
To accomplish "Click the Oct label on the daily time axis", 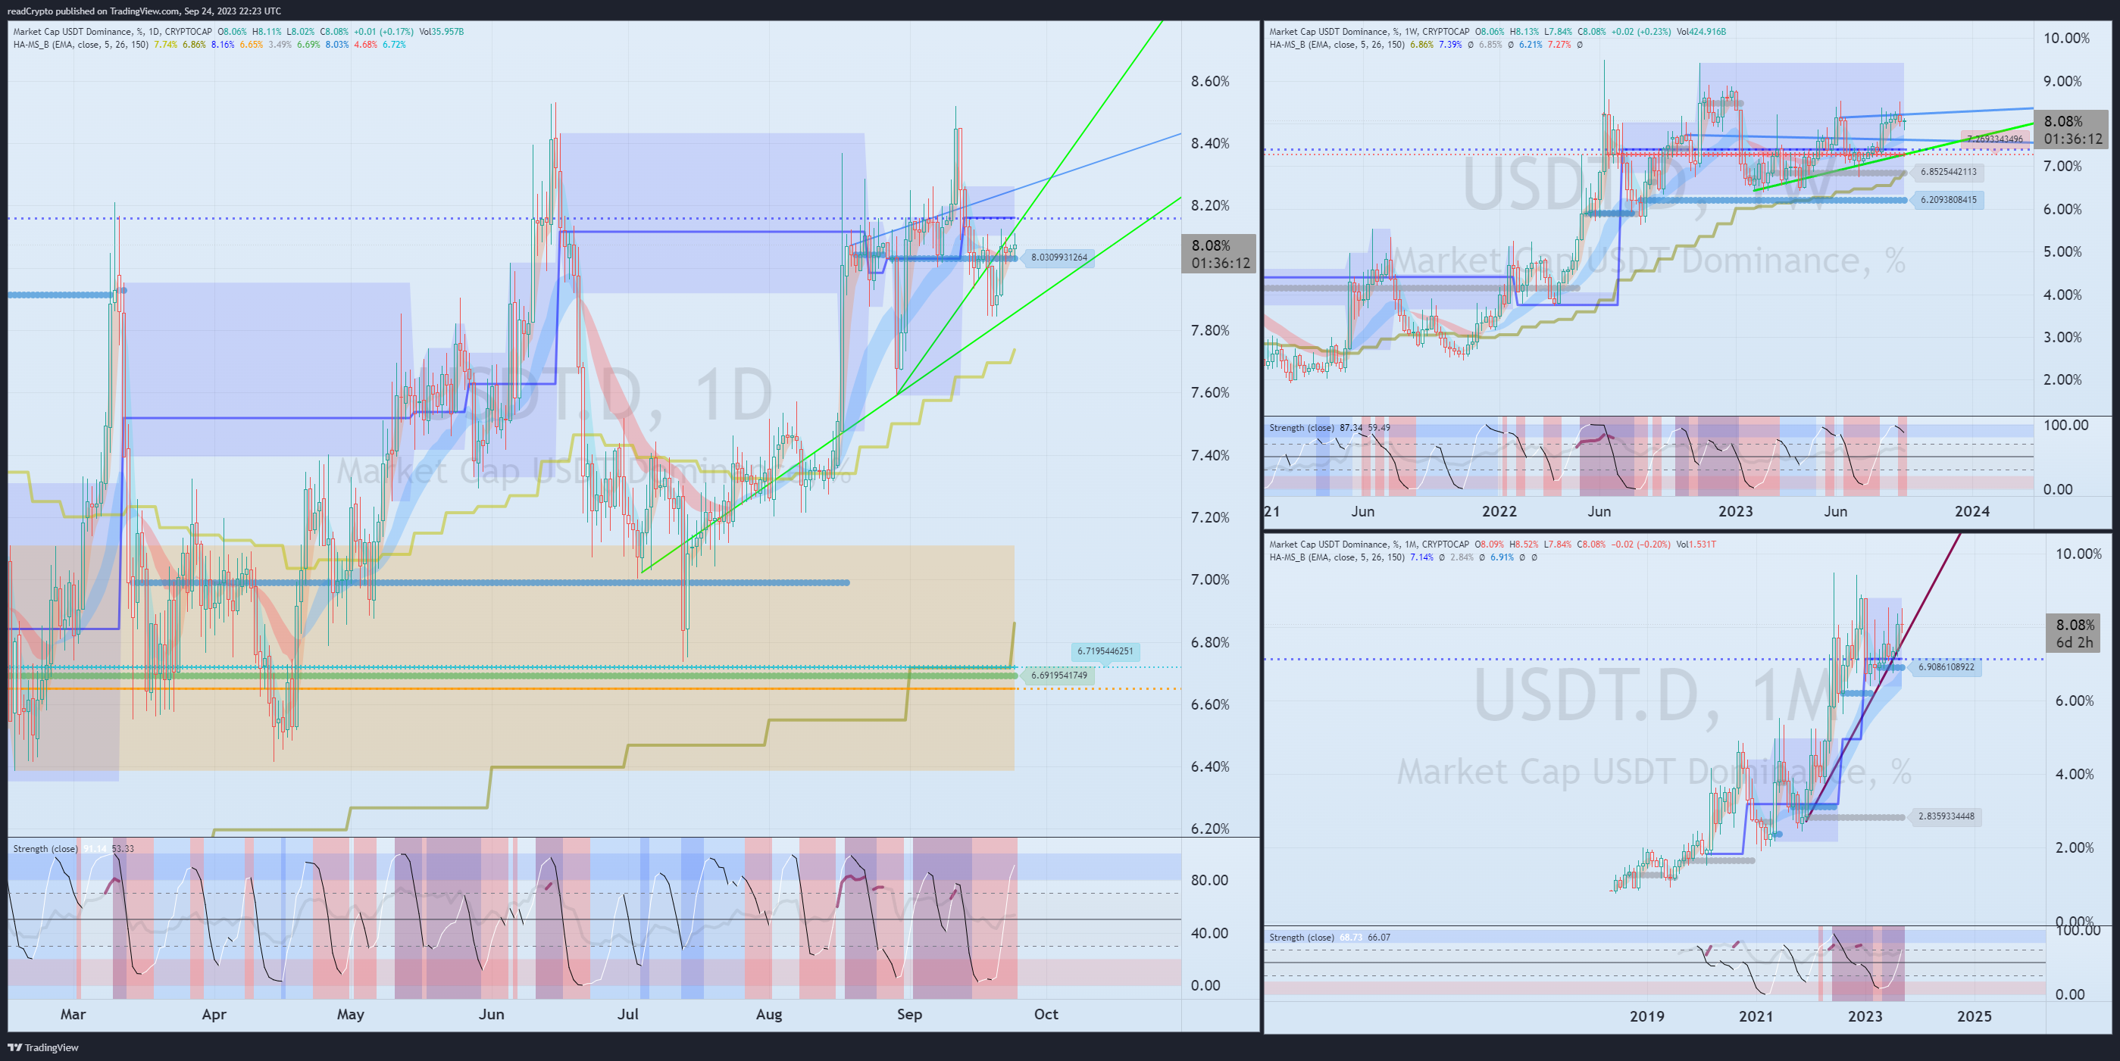I will tap(1045, 1014).
